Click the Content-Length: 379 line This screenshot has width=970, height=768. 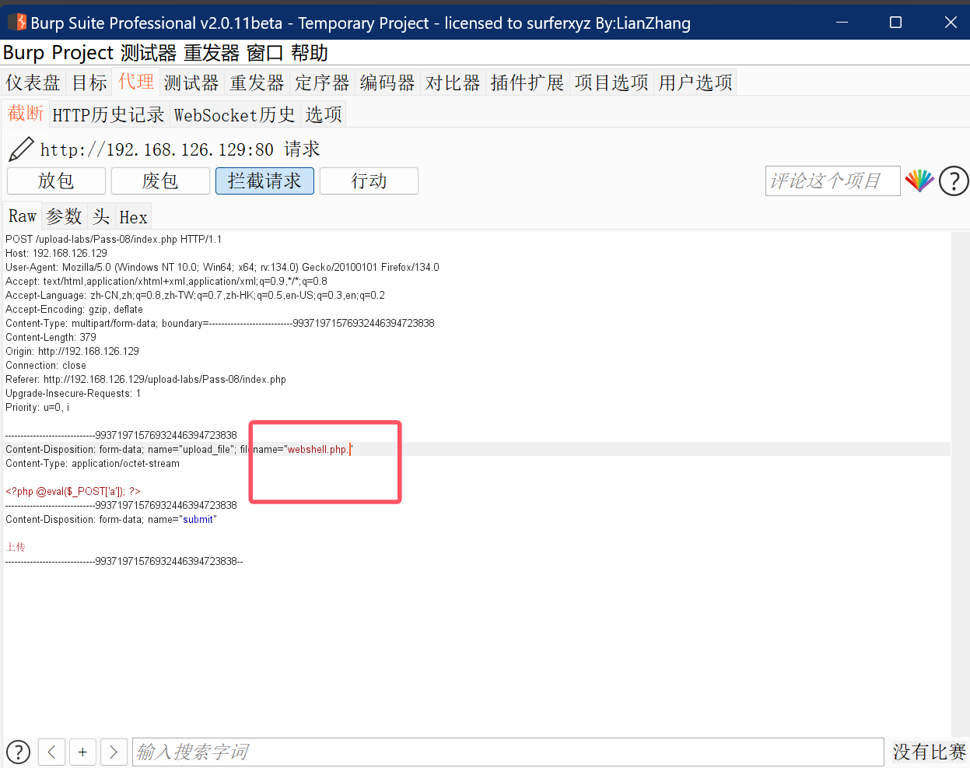pyautogui.click(x=51, y=337)
